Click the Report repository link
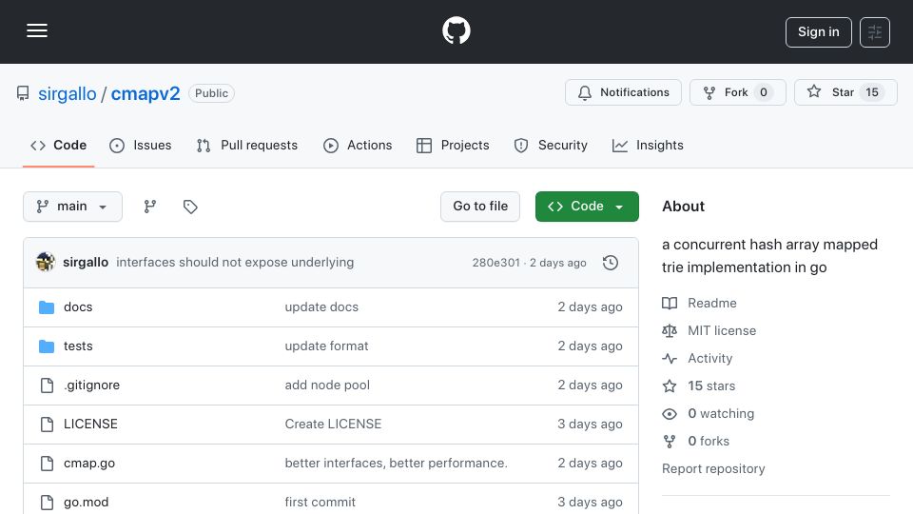913x514 pixels. click(713, 468)
